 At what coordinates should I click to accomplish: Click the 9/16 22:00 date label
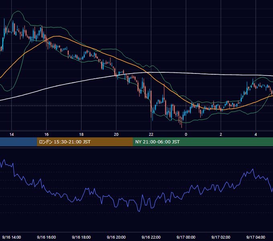pos(151,237)
